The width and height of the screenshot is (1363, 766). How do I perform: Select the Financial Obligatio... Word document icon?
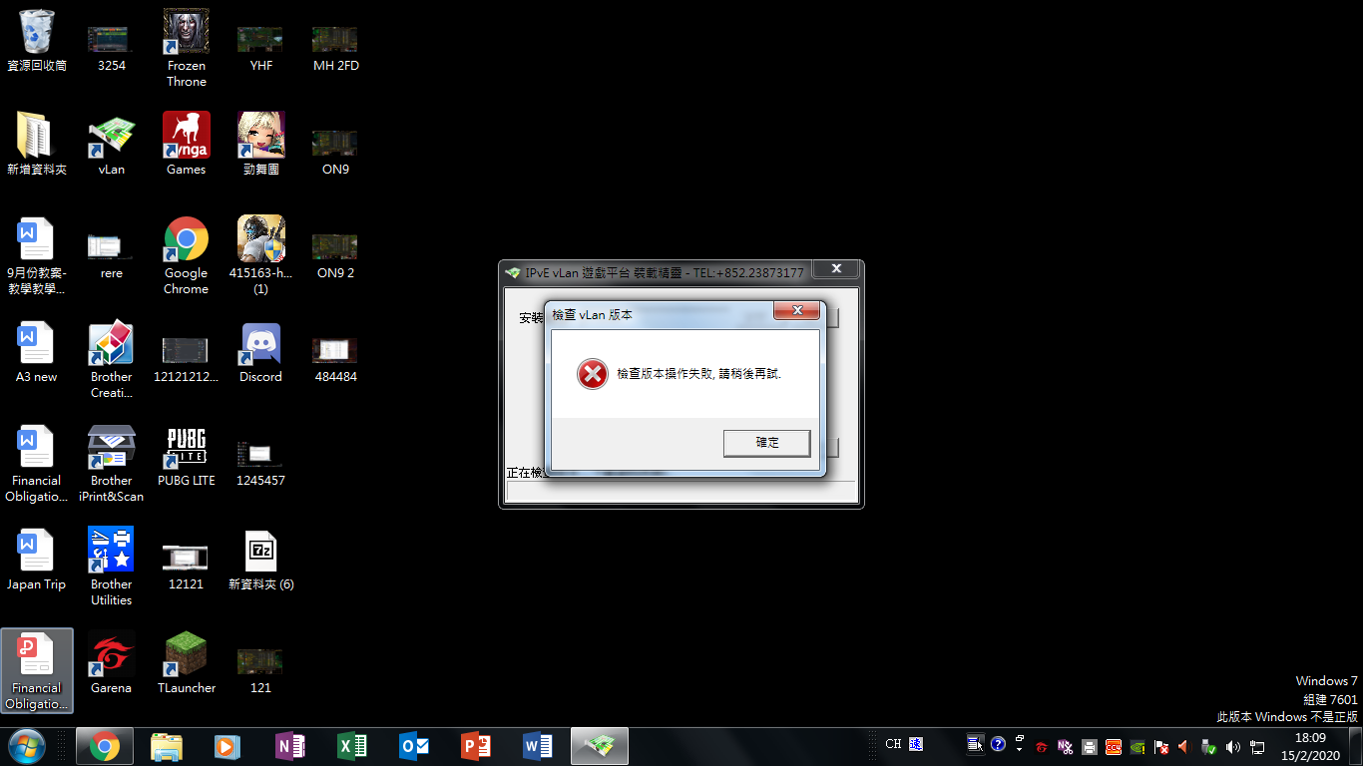coord(37,464)
